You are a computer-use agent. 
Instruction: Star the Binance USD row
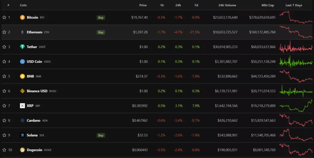coord(4,91)
